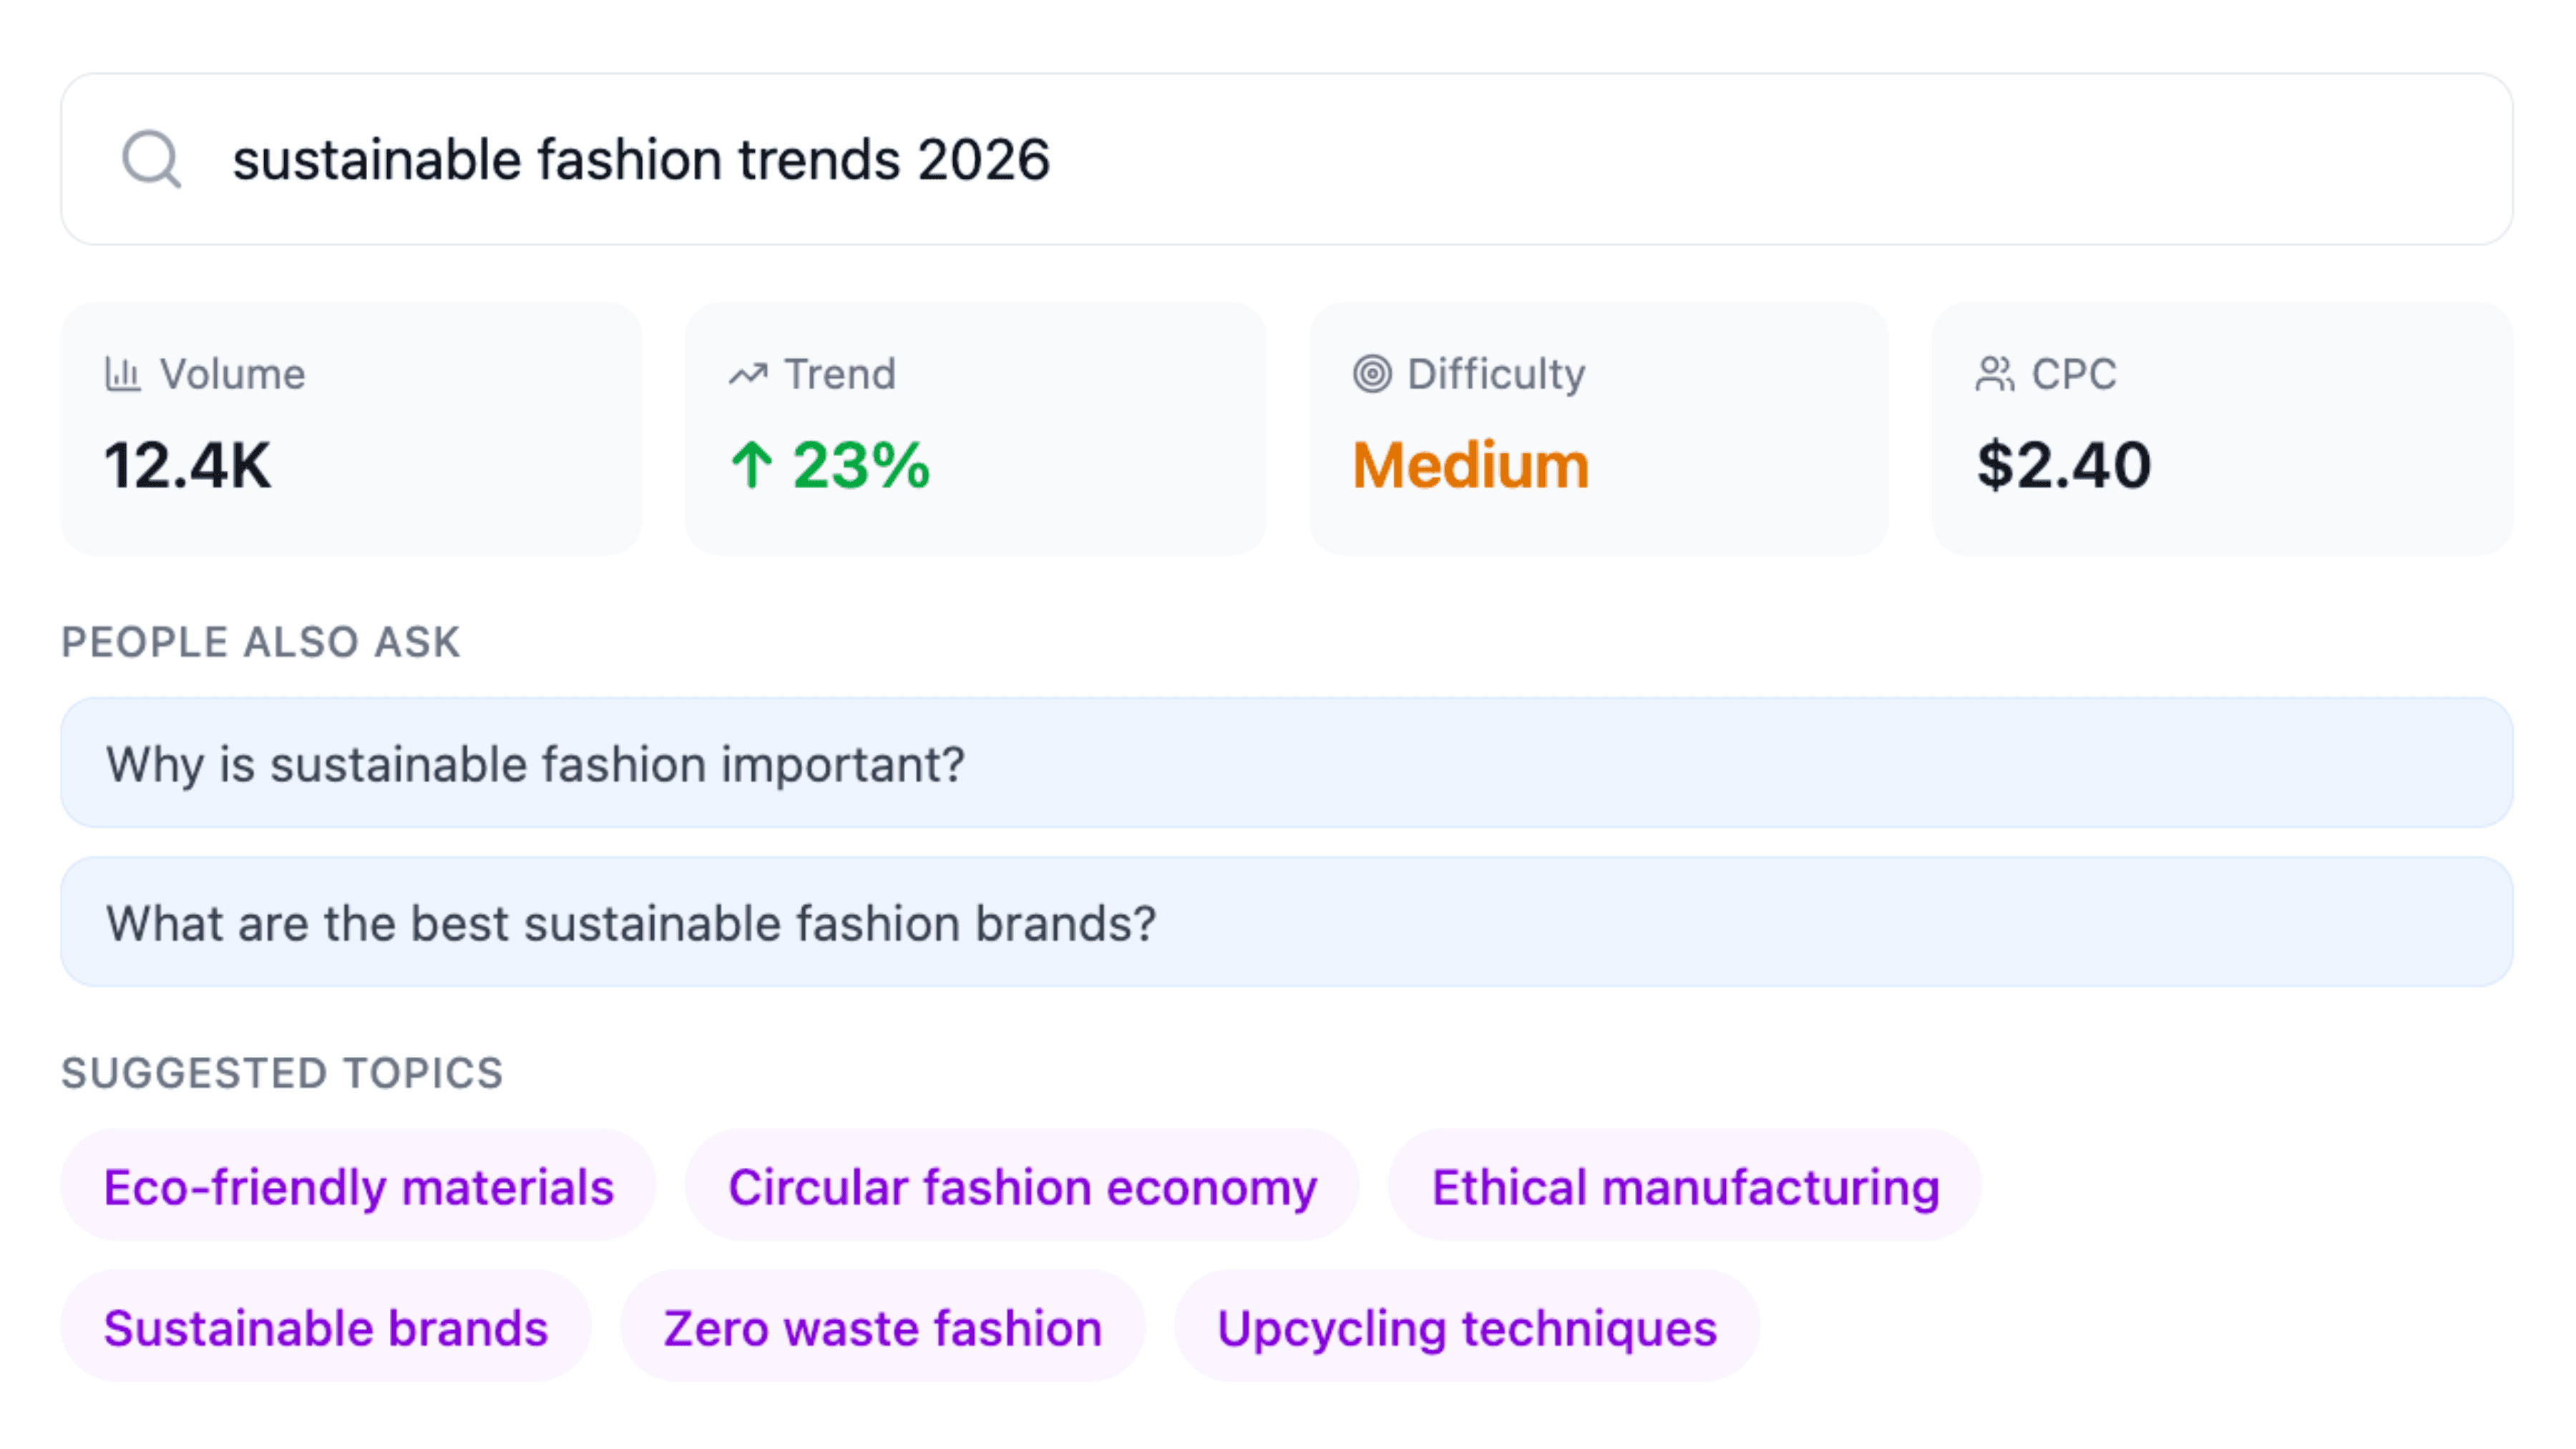The width and height of the screenshot is (2576, 1449).
Task: Click the 23% trend value
Action: tap(861, 466)
